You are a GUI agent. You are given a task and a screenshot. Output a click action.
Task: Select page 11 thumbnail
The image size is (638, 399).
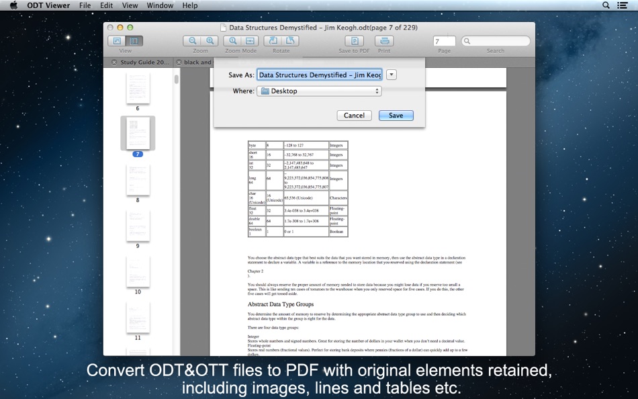138,317
